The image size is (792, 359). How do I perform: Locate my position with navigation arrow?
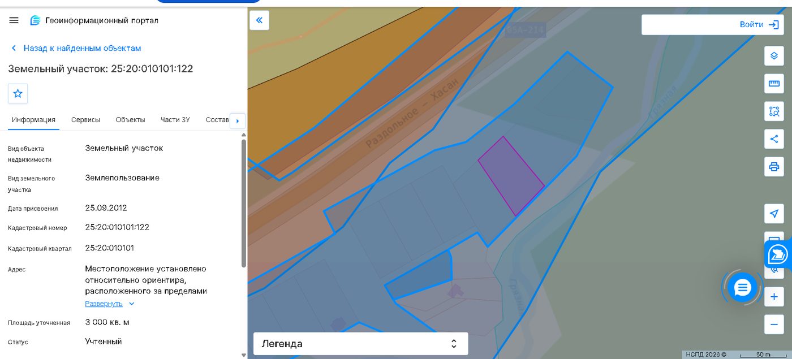click(x=774, y=214)
